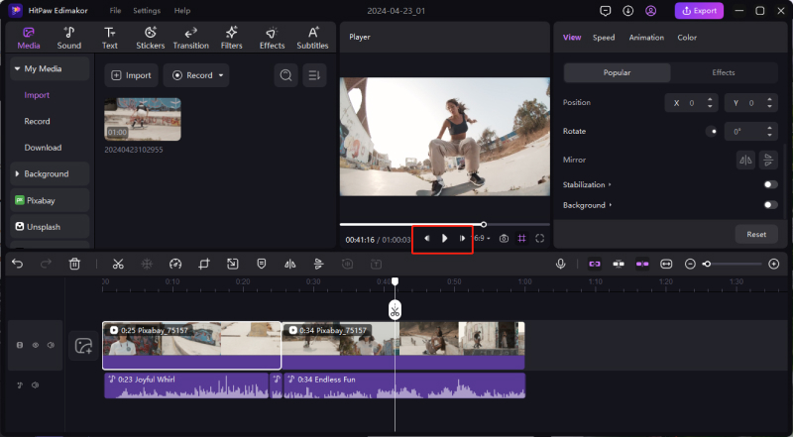
Task: Open the Record dropdown
Action: pyautogui.click(x=196, y=75)
